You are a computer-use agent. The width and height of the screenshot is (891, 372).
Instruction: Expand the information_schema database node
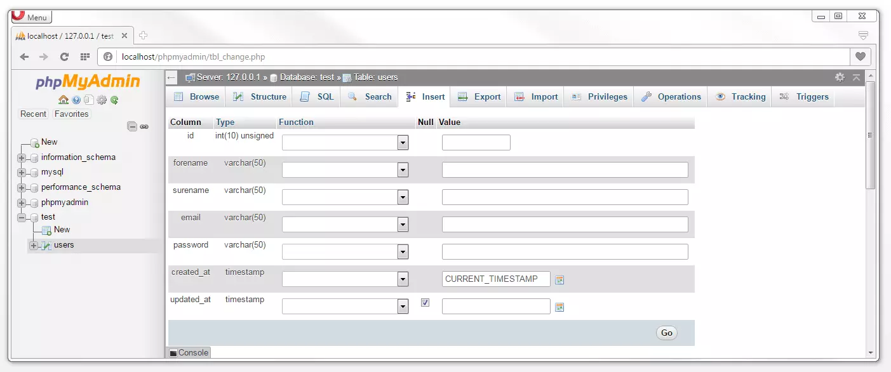click(x=22, y=157)
